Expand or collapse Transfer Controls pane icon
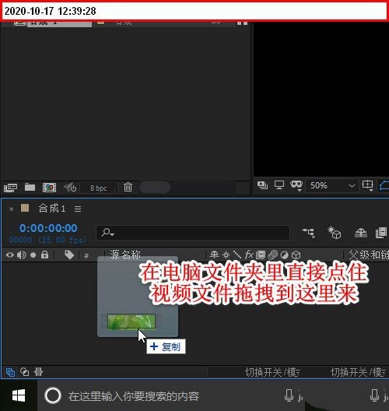This screenshot has width=389, height=411. tap(25, 372)
